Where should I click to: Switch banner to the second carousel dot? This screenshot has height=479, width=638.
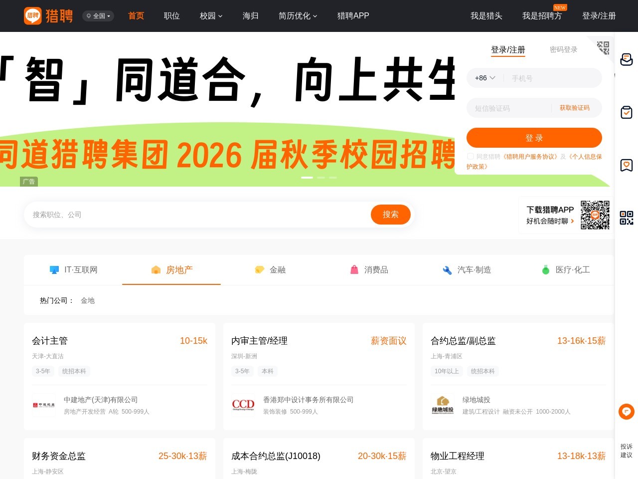pyautogui.click(x=321, y=178)
